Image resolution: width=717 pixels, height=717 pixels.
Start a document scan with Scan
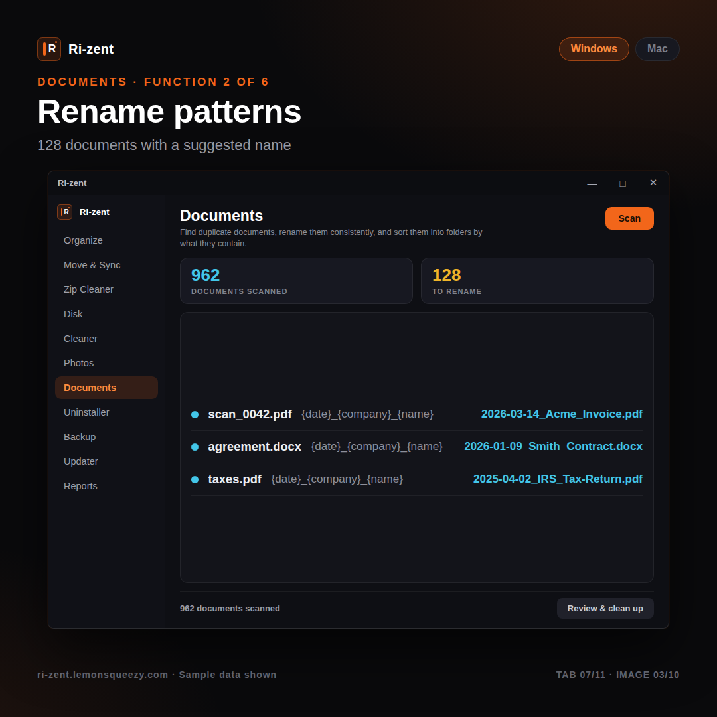(x=629, y=218)
